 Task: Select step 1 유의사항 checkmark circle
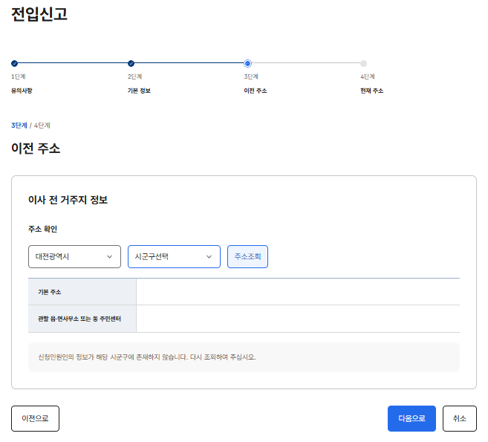click(14, 63)
